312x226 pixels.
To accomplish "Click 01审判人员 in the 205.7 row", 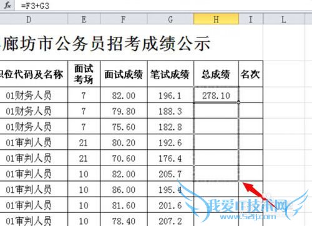I will (x=29, y=174).
